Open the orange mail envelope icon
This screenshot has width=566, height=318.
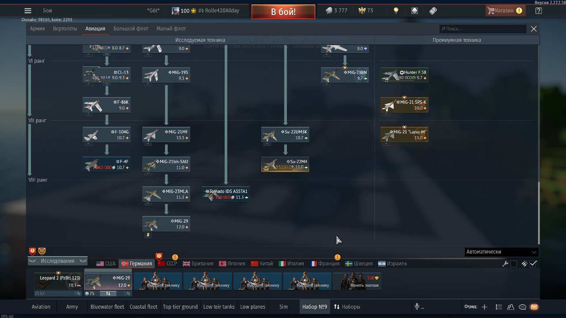point(534,307)
